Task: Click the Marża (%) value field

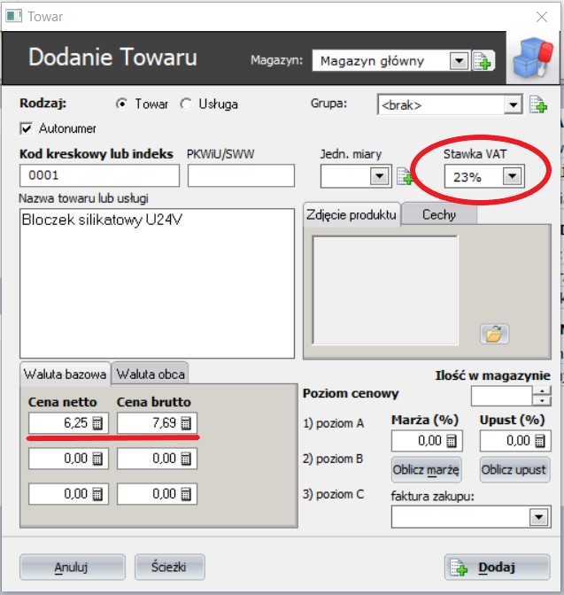Action: pyautogui.click(x=427, y=441)
